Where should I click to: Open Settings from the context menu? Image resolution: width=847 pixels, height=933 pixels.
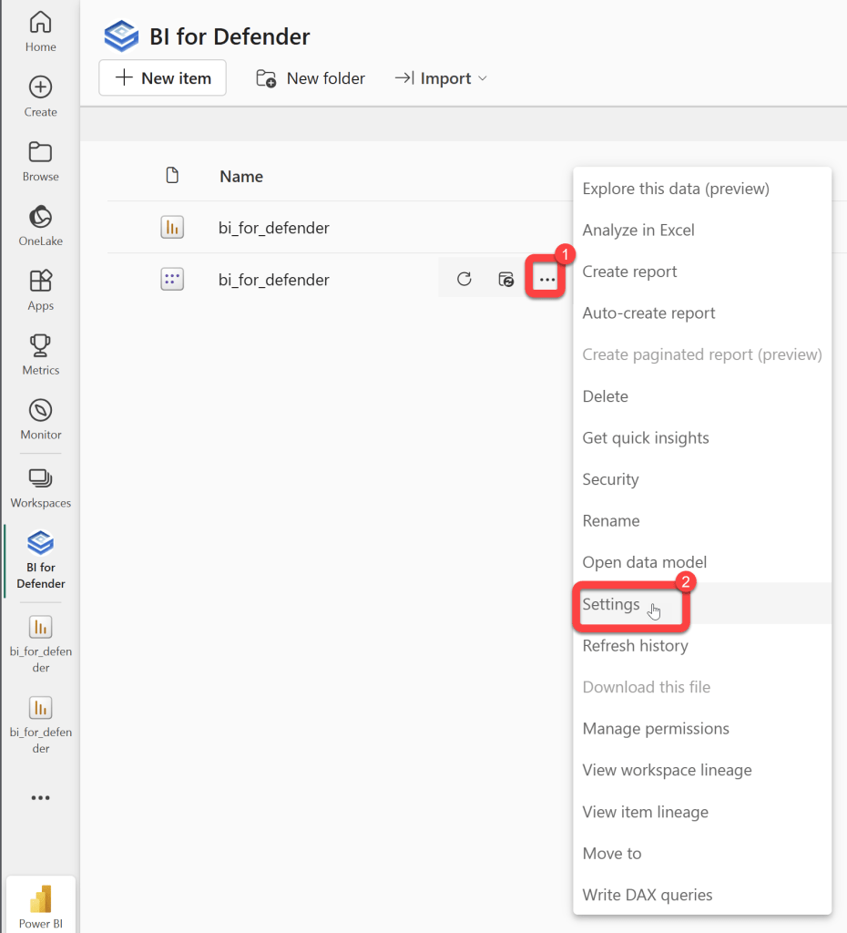[x=702, y=604]
